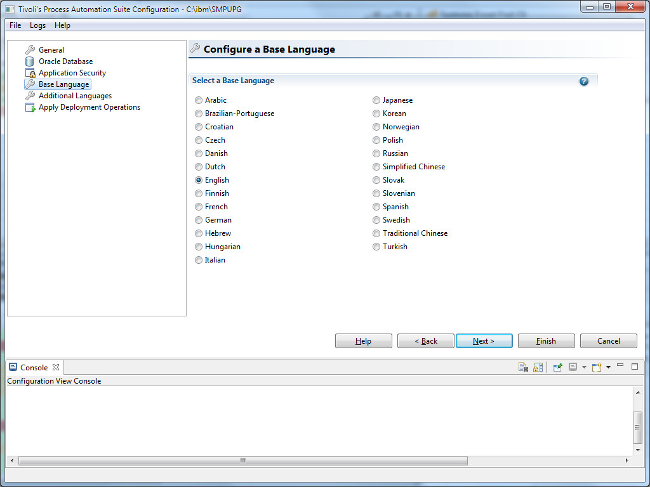Click the console horizontal scrollbar thumb
This screenshot has width=650, height=487.
click(243, 460)
